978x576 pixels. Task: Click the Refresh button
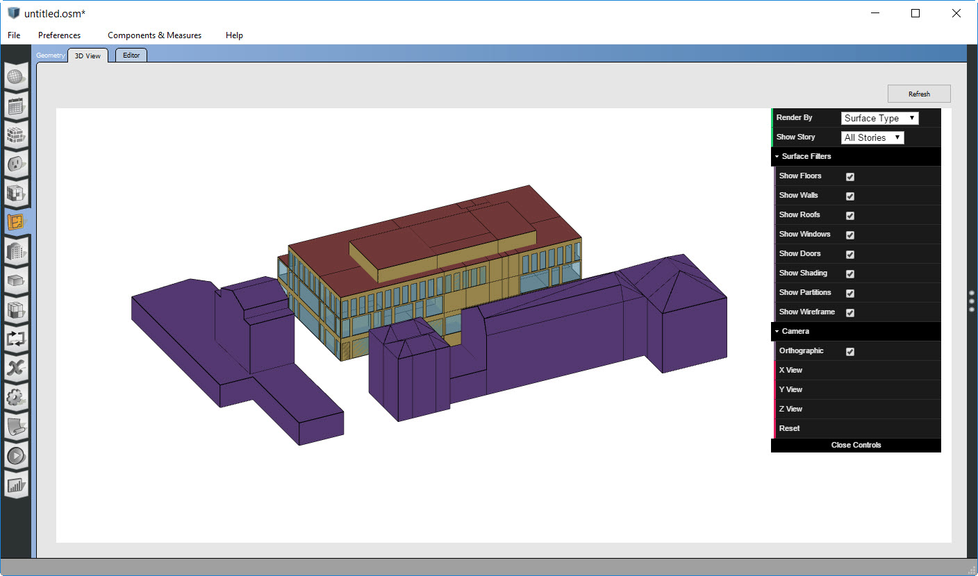[918, 93]
